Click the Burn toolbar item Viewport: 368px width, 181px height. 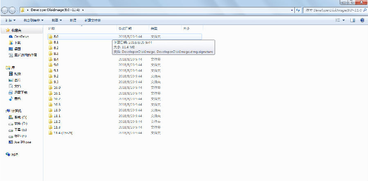73,20
